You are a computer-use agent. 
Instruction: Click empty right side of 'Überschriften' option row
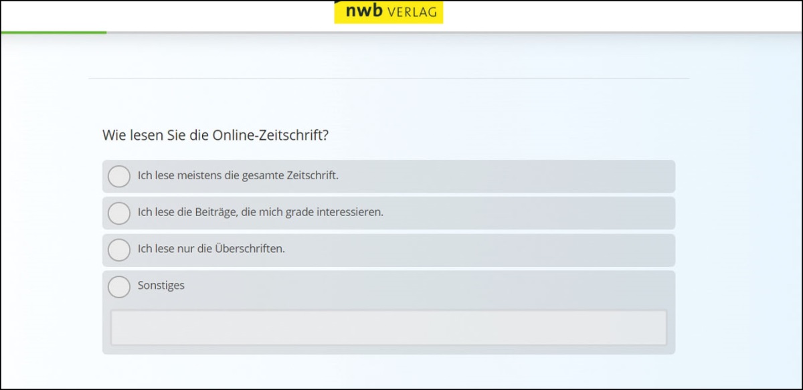[x=535, y=250]
